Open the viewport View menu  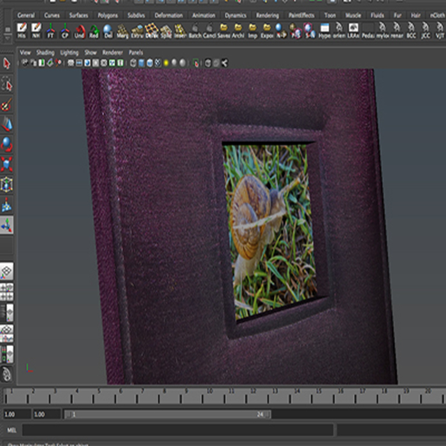click(x=25, y=52)
